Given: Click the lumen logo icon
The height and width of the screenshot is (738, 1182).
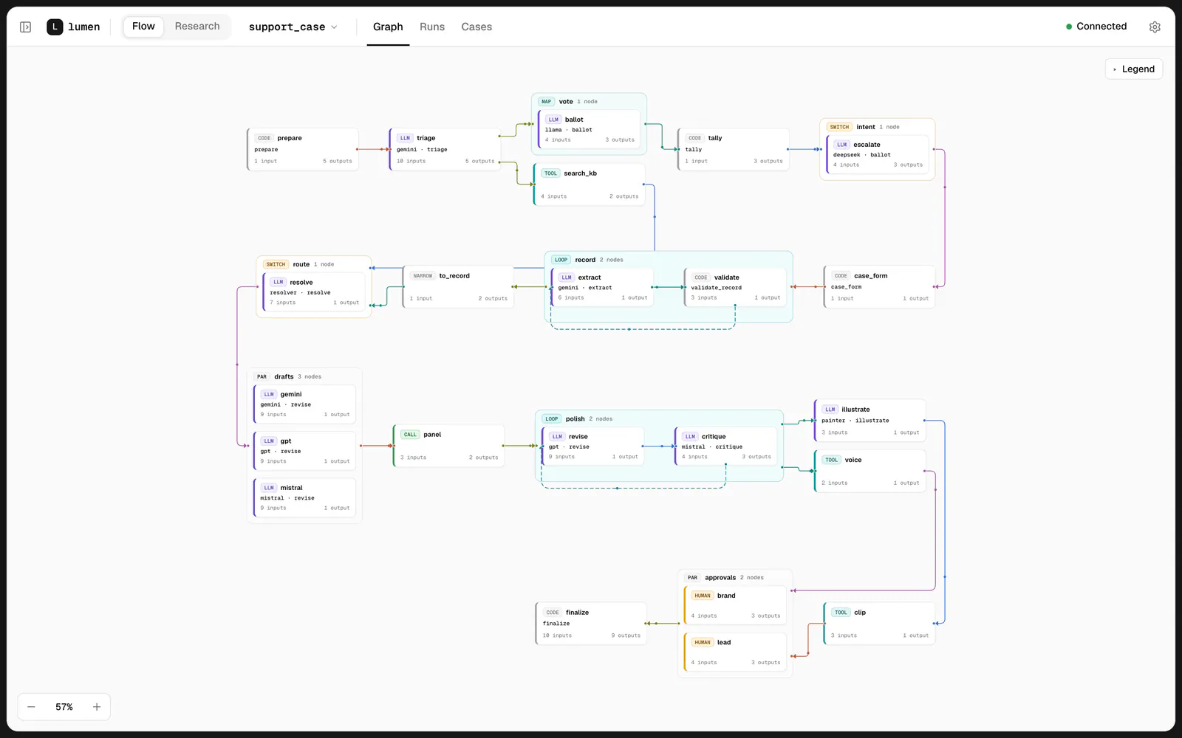Looking at the screenshot, I should pos(55,27).
